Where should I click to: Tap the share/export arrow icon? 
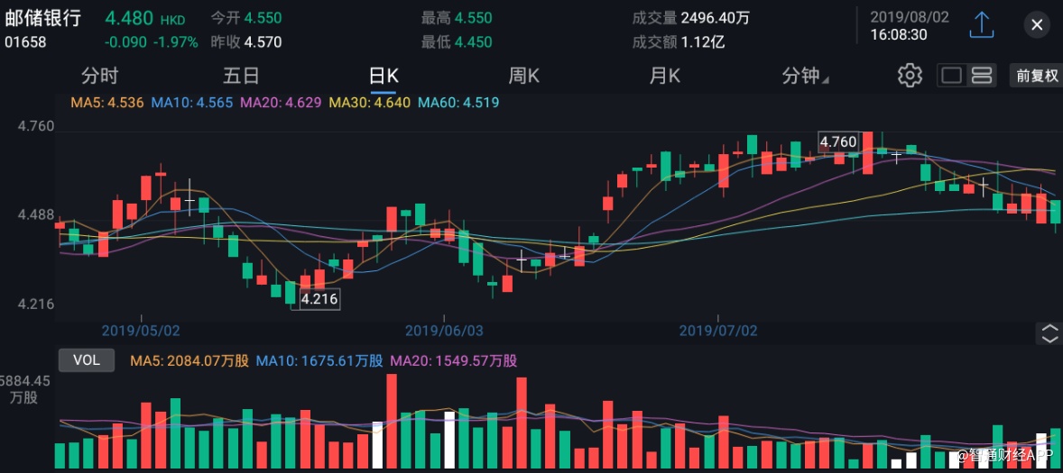(981, 25)
